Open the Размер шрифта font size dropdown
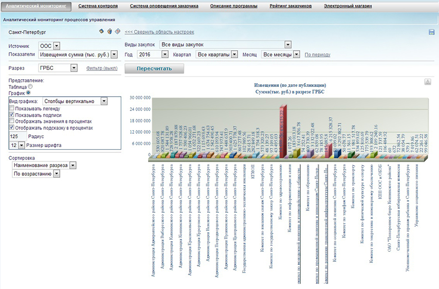This screenshot has width=439, height=289. pos(21,146)
